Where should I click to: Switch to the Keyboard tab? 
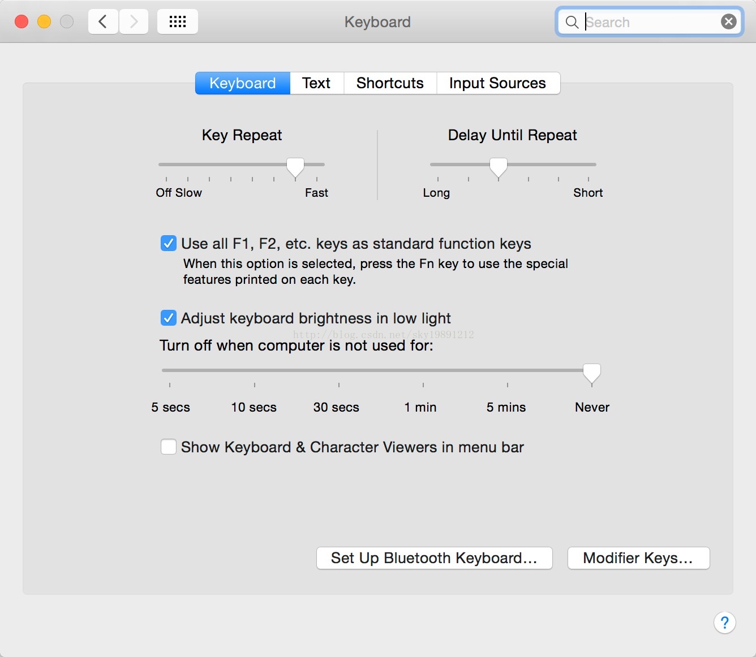click(243, 83)
